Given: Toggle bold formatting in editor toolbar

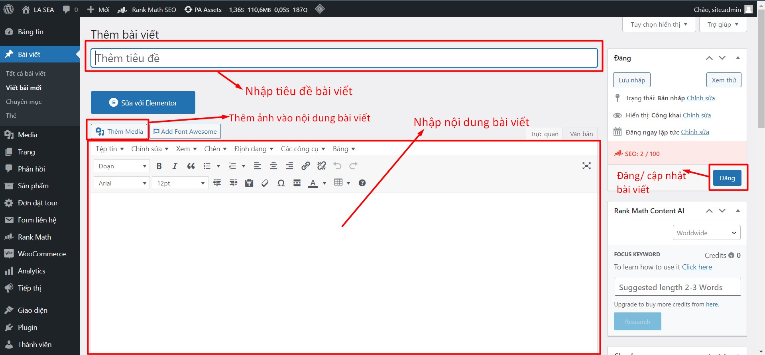Looking at the screenshot, I should (159, 166).
